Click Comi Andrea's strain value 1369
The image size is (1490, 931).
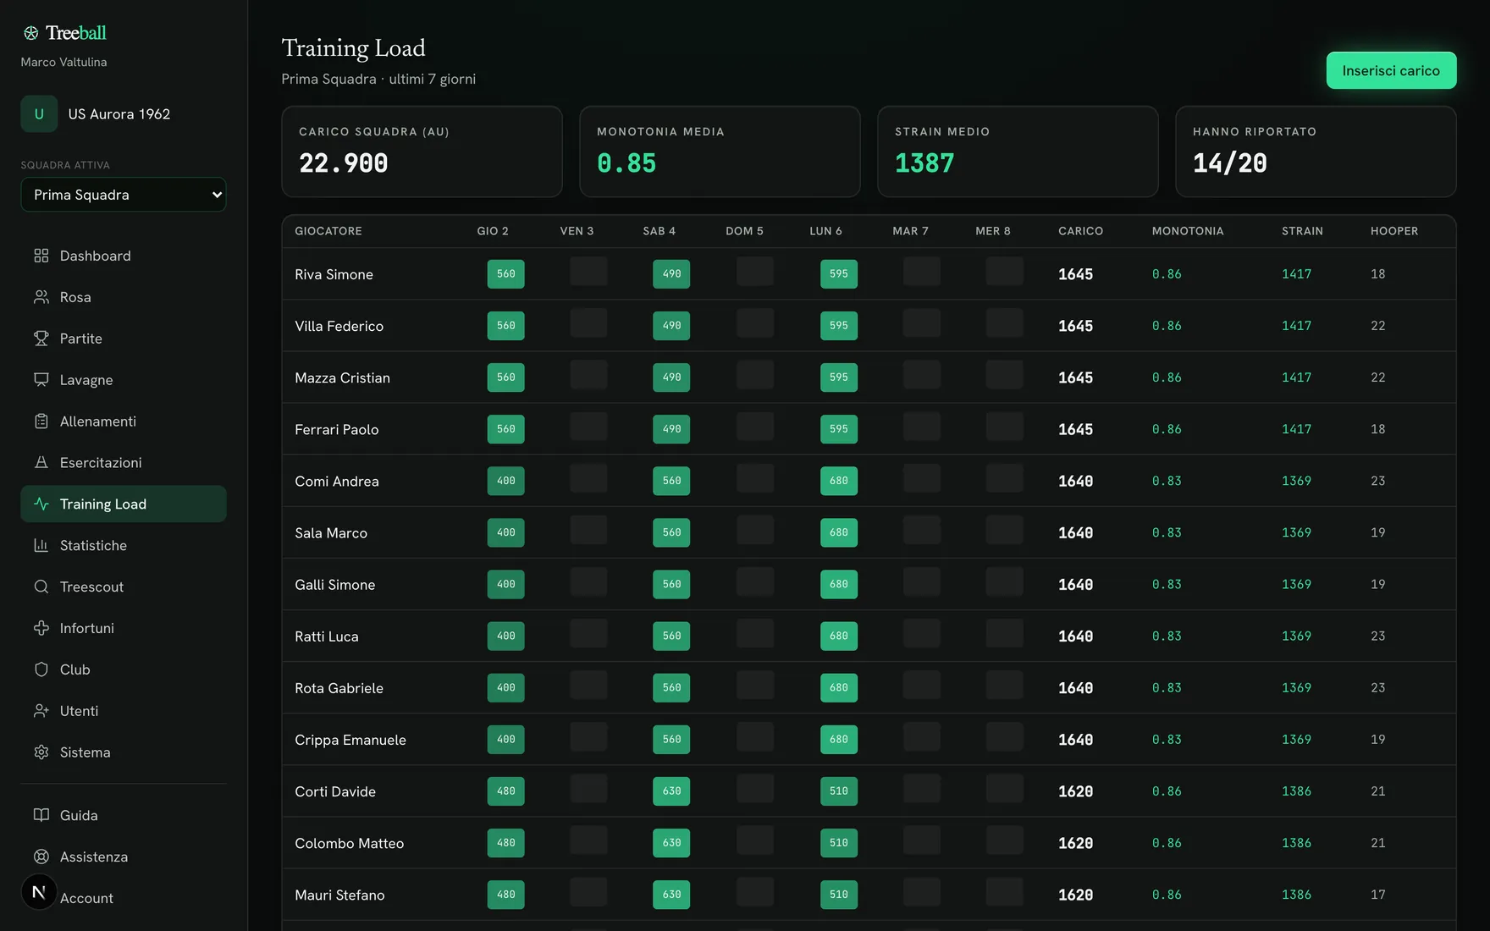(1296, 481)
